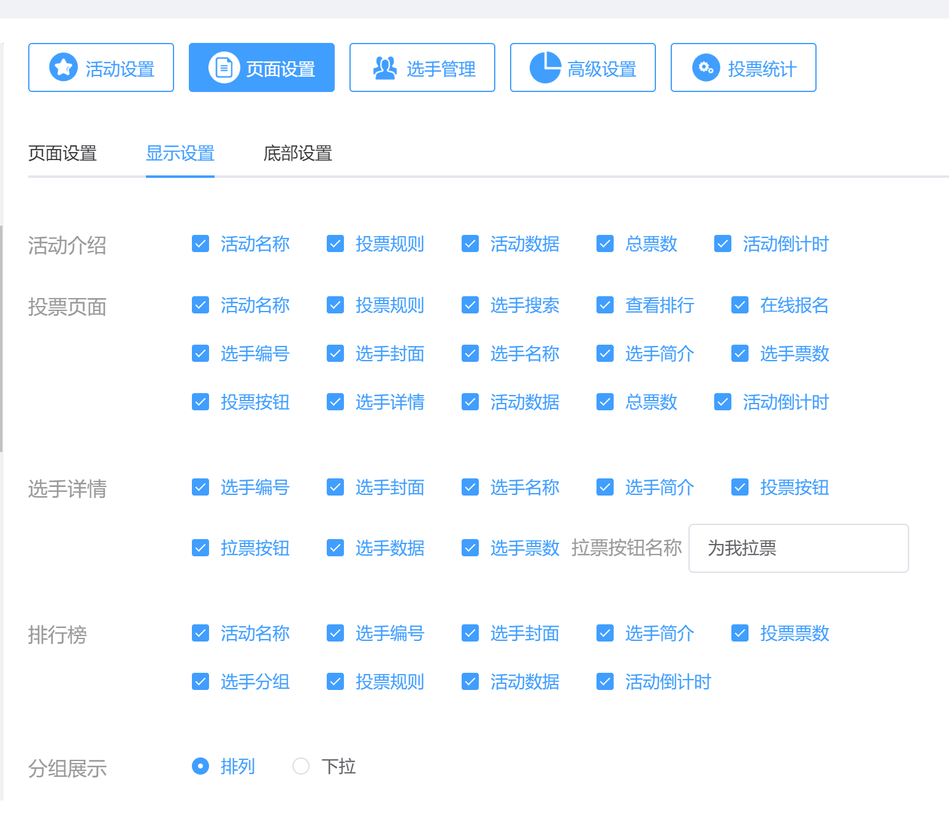Screen dimensions: 949x839
Task: Toggle the 选手搜索 checkbox
Action: tap(470, 305)
